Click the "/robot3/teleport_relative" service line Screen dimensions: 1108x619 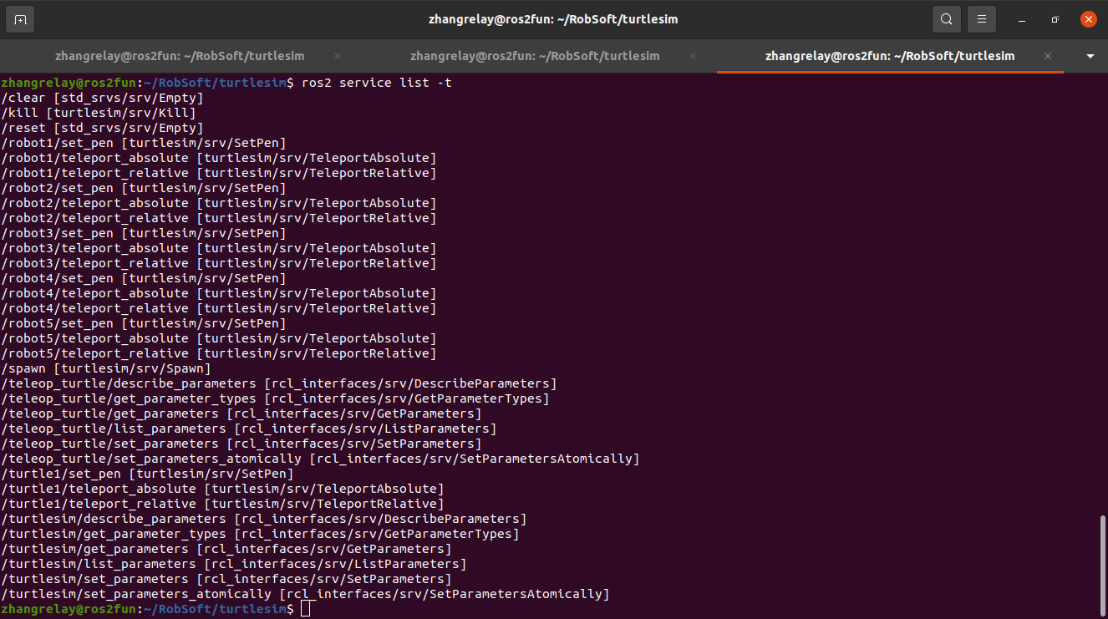pos(219,263)
